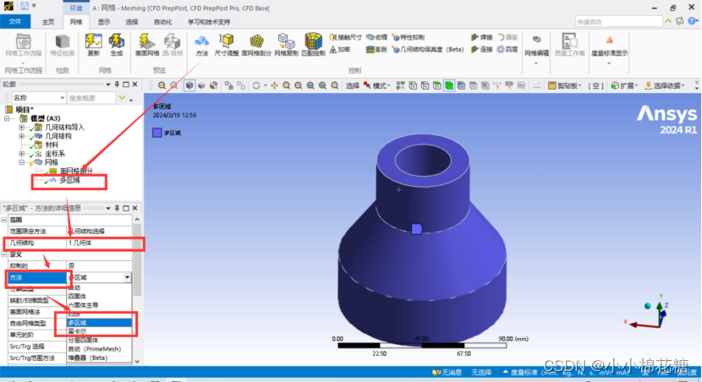Click the 收缩 (Pinch) ribbon control

coord(377,37)
